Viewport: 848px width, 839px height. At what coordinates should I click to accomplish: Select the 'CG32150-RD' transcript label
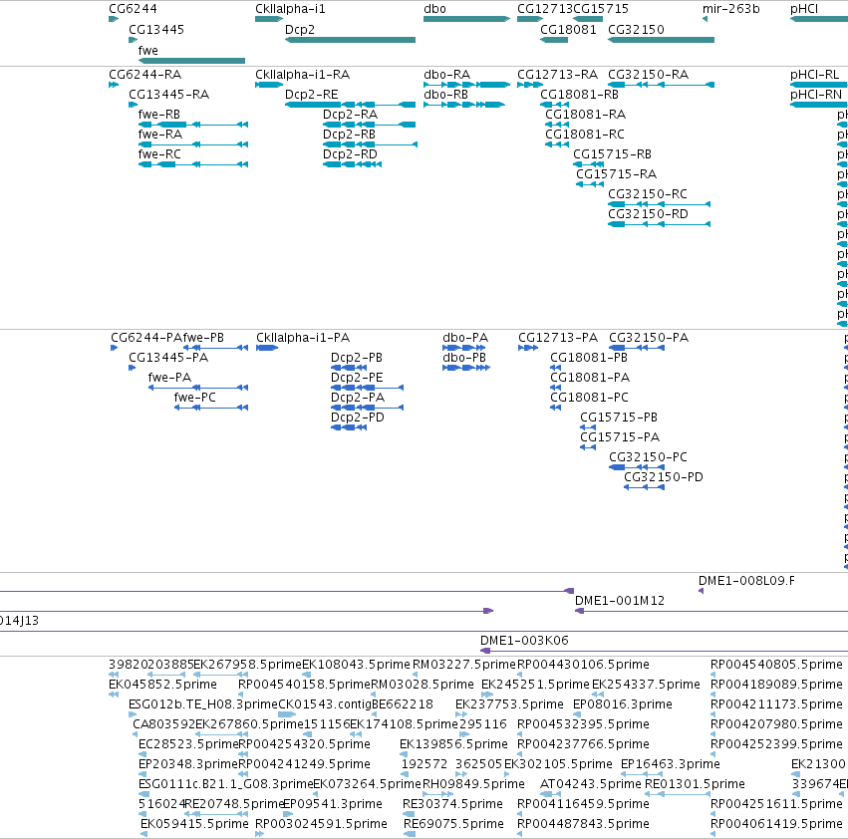(x=648, y=214)
